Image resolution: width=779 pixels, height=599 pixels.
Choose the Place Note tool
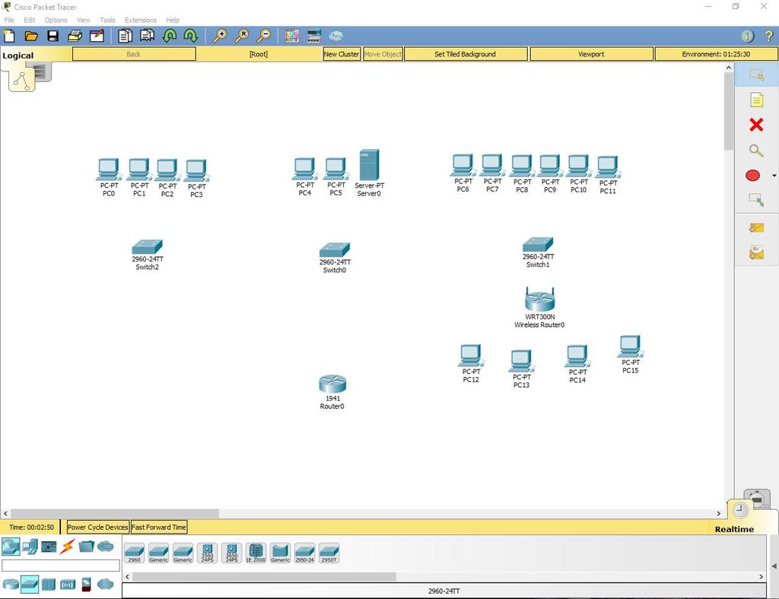[756, 100]
